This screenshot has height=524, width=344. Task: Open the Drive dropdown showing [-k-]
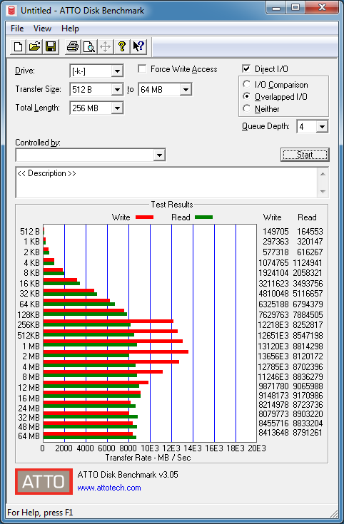(x=118, y=71)
